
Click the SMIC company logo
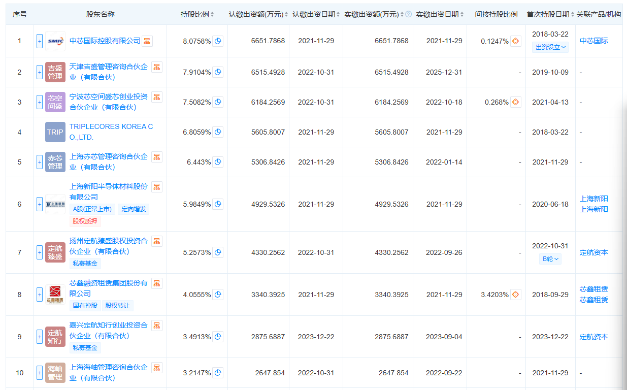[x=55, y=41]
